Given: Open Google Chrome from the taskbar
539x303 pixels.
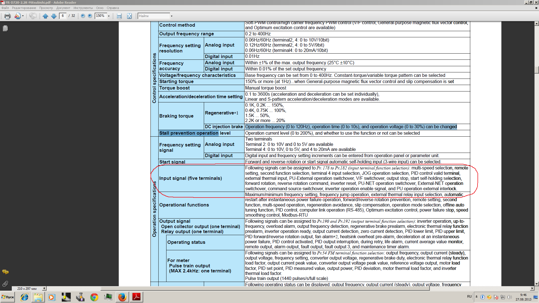Looking at the screenshot, I should 94,297.
